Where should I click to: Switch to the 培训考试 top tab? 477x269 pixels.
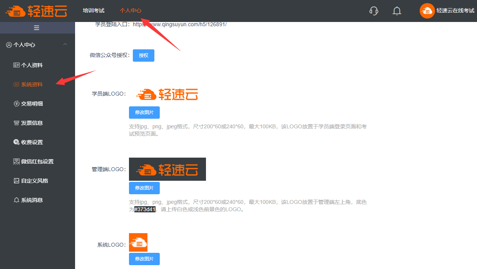click(x=94, y=11)
